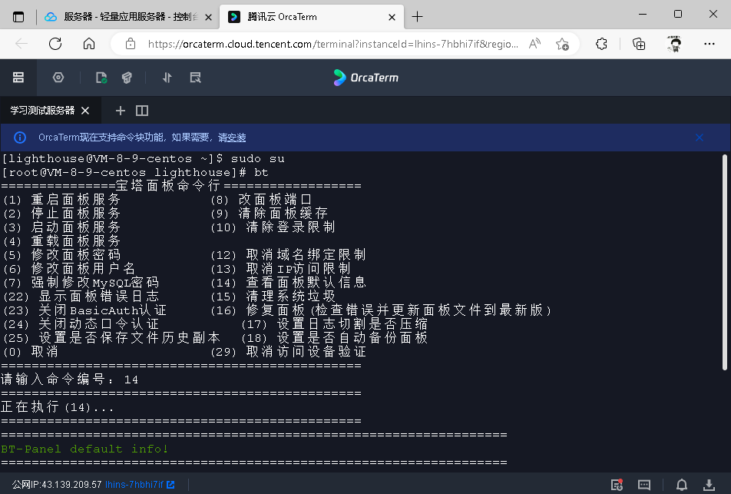Image resolution: width=731 pixels, height=494 pixels.
Task: Click the download icon in status bar
Action: coord(709,485)
